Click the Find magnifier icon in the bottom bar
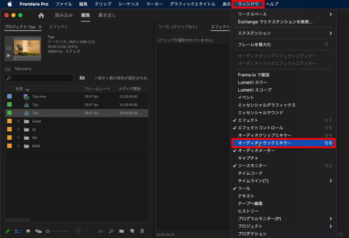 coord(111,231)
